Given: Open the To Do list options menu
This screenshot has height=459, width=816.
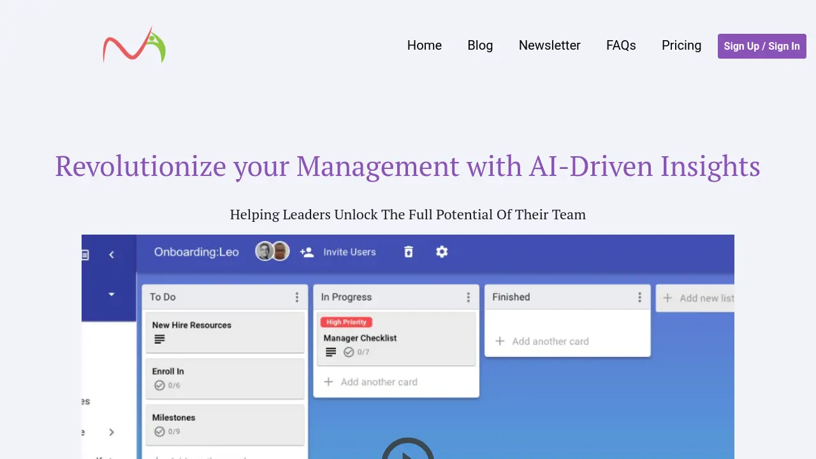Looking at the screenshot, I should (x=296, y=297).
